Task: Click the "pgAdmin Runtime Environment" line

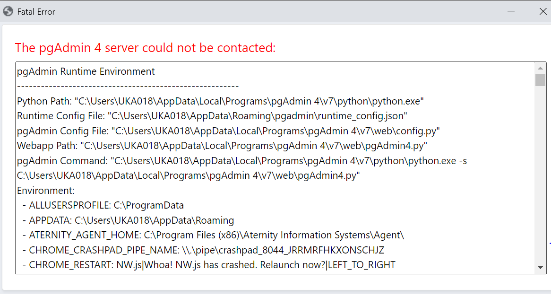Action: pos(86,71)
